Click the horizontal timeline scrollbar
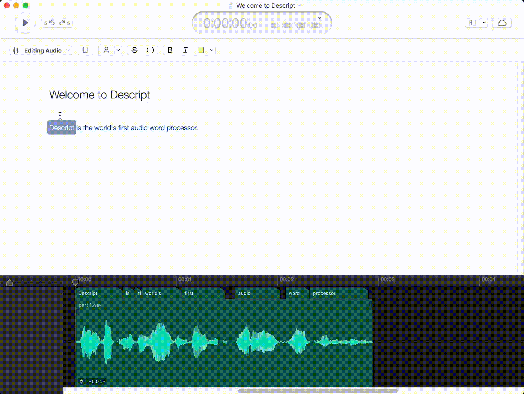Screen dimensions: 524x394 [317, 391]
